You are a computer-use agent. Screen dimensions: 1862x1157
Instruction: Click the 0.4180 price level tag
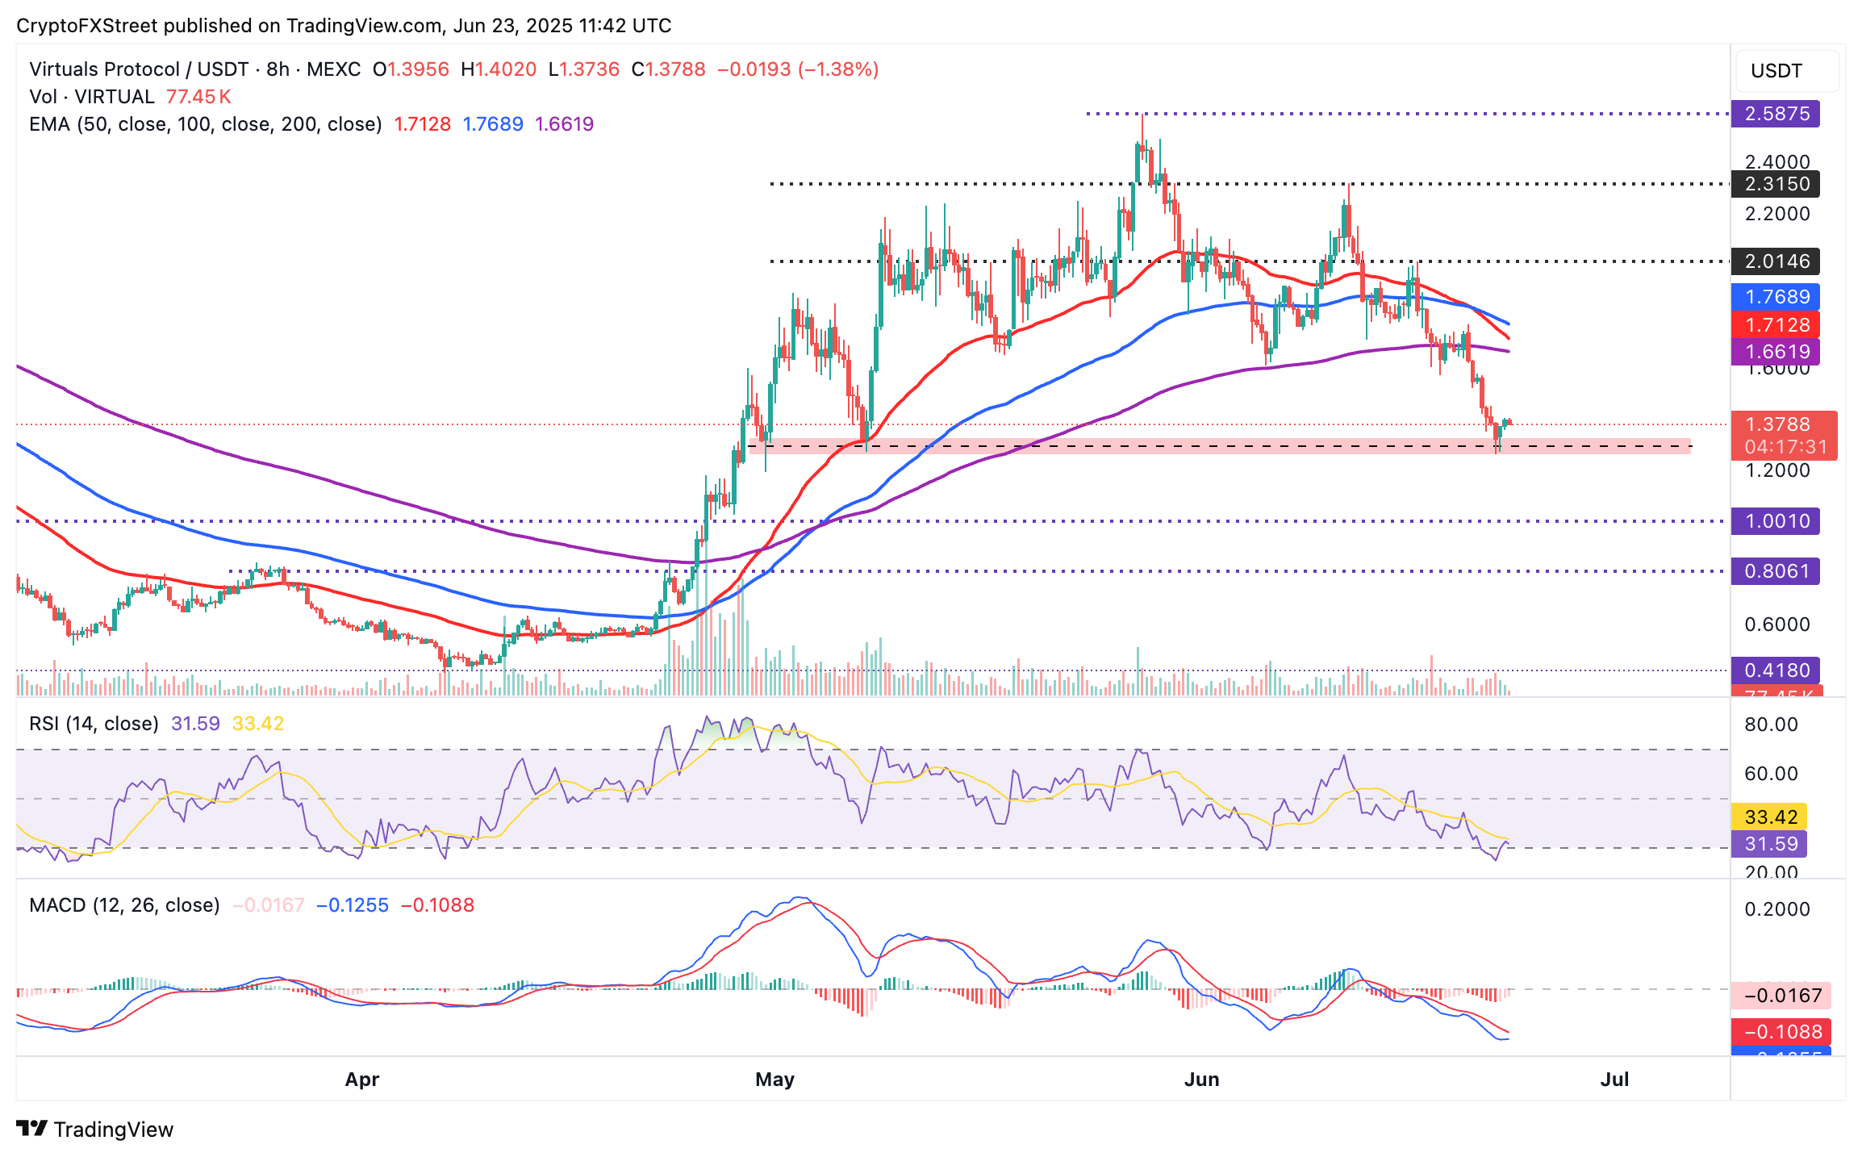pos(1776,670)
